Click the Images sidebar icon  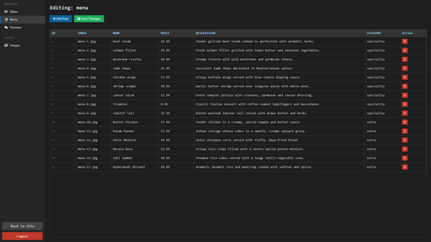[6, 45]
